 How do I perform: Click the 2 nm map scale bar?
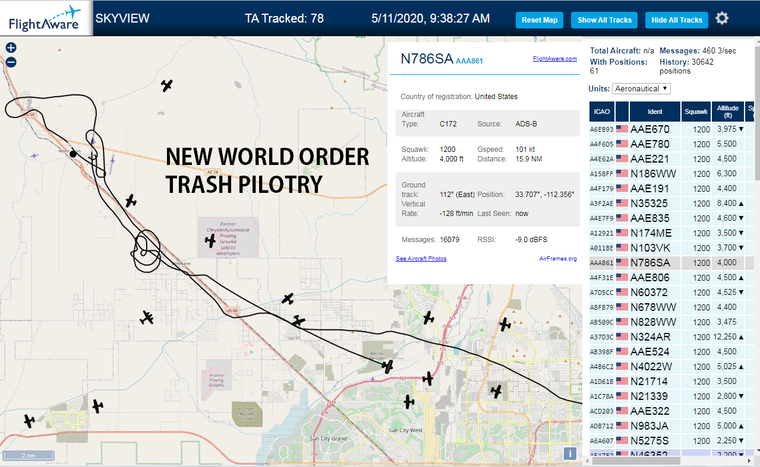click(x=29, y=456)
